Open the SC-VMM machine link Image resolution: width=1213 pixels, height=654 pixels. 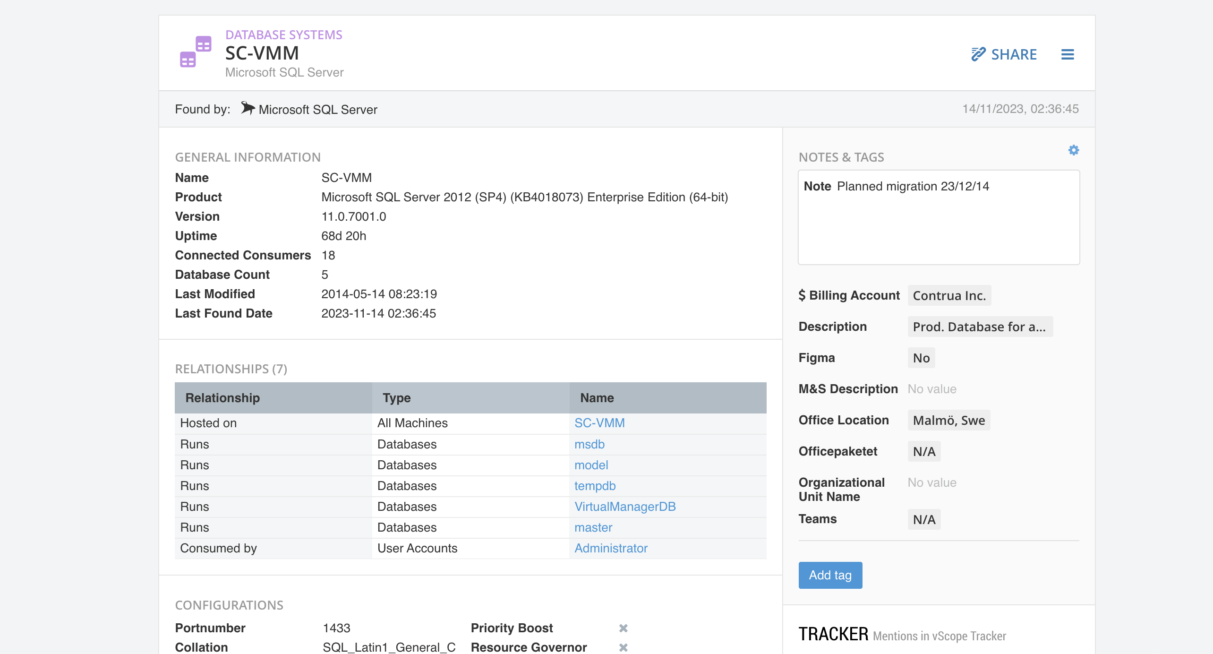(x=599, y=423)
